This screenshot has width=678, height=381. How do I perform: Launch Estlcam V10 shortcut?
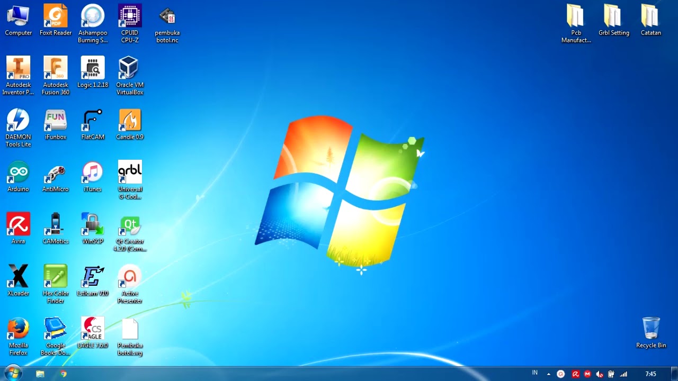93,280
